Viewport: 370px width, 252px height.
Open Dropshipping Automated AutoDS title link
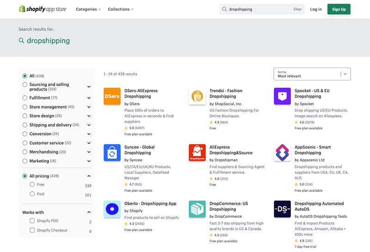[x=319, y=206]
